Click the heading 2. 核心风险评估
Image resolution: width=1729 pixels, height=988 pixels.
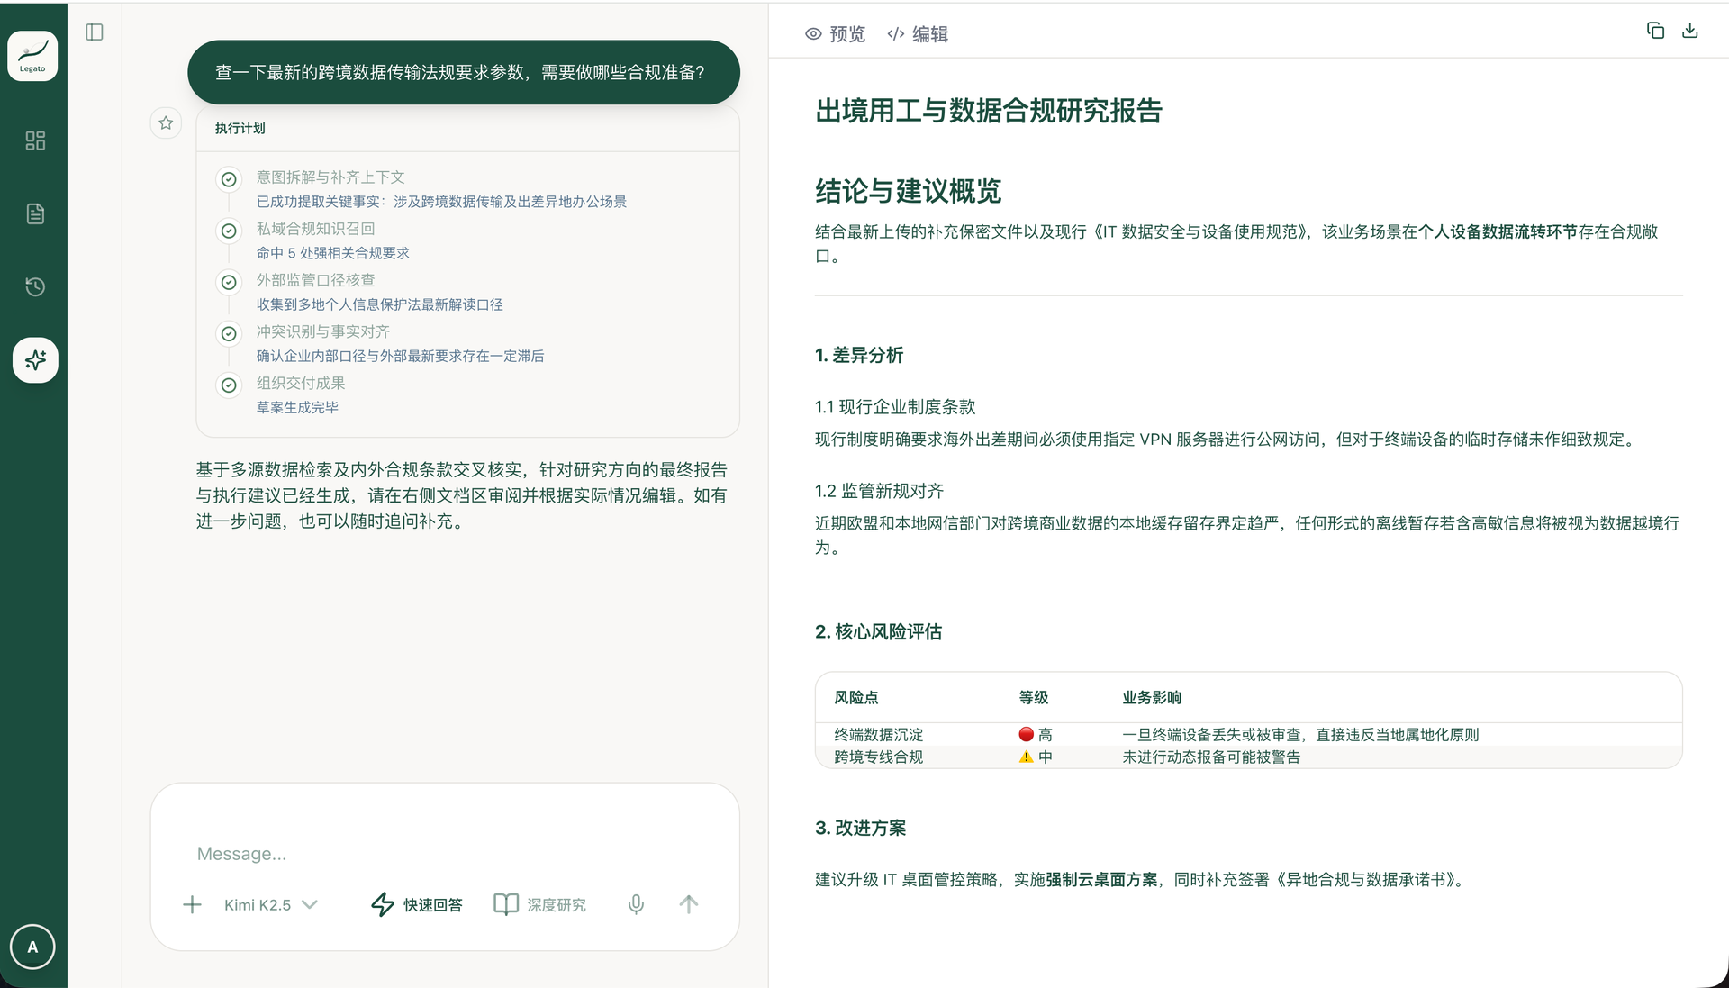click(879, 631)
